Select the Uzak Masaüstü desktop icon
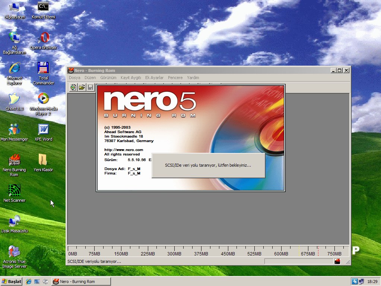 [x=14, y=224]
